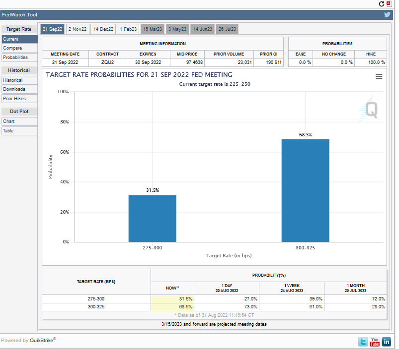Click the 30 Sep 2022 expiry cell
Image resolution: width=399 pixels, height=349 pixels.
point(148,62)
